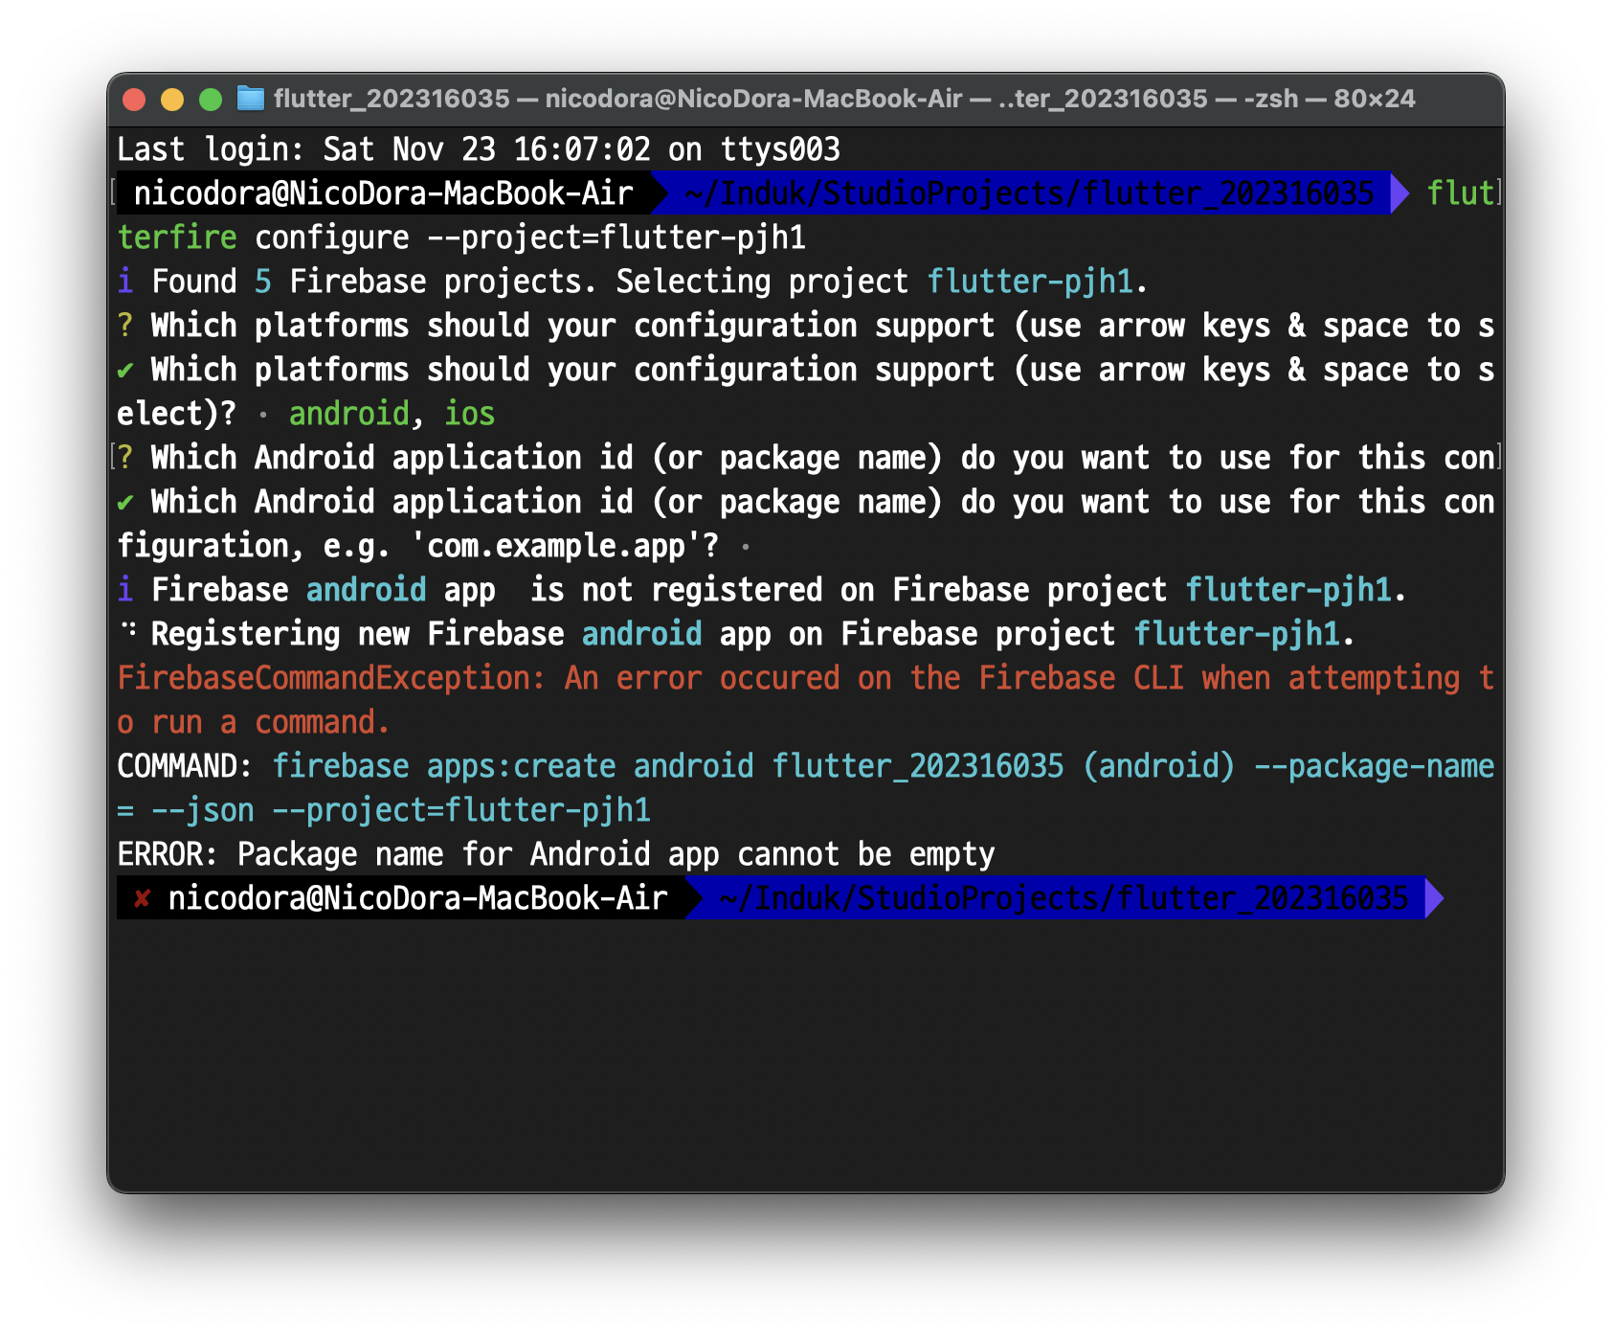Click 'ERROR: Package name for Android app' line
1612x1335 pixels.
point(556,854)
